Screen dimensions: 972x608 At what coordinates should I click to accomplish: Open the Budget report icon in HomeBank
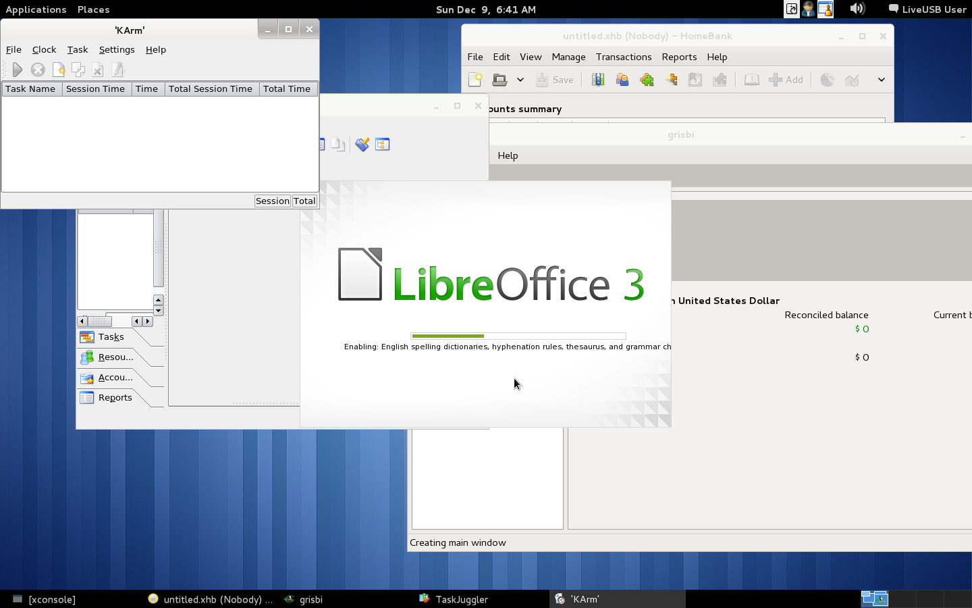coord(852,80)
